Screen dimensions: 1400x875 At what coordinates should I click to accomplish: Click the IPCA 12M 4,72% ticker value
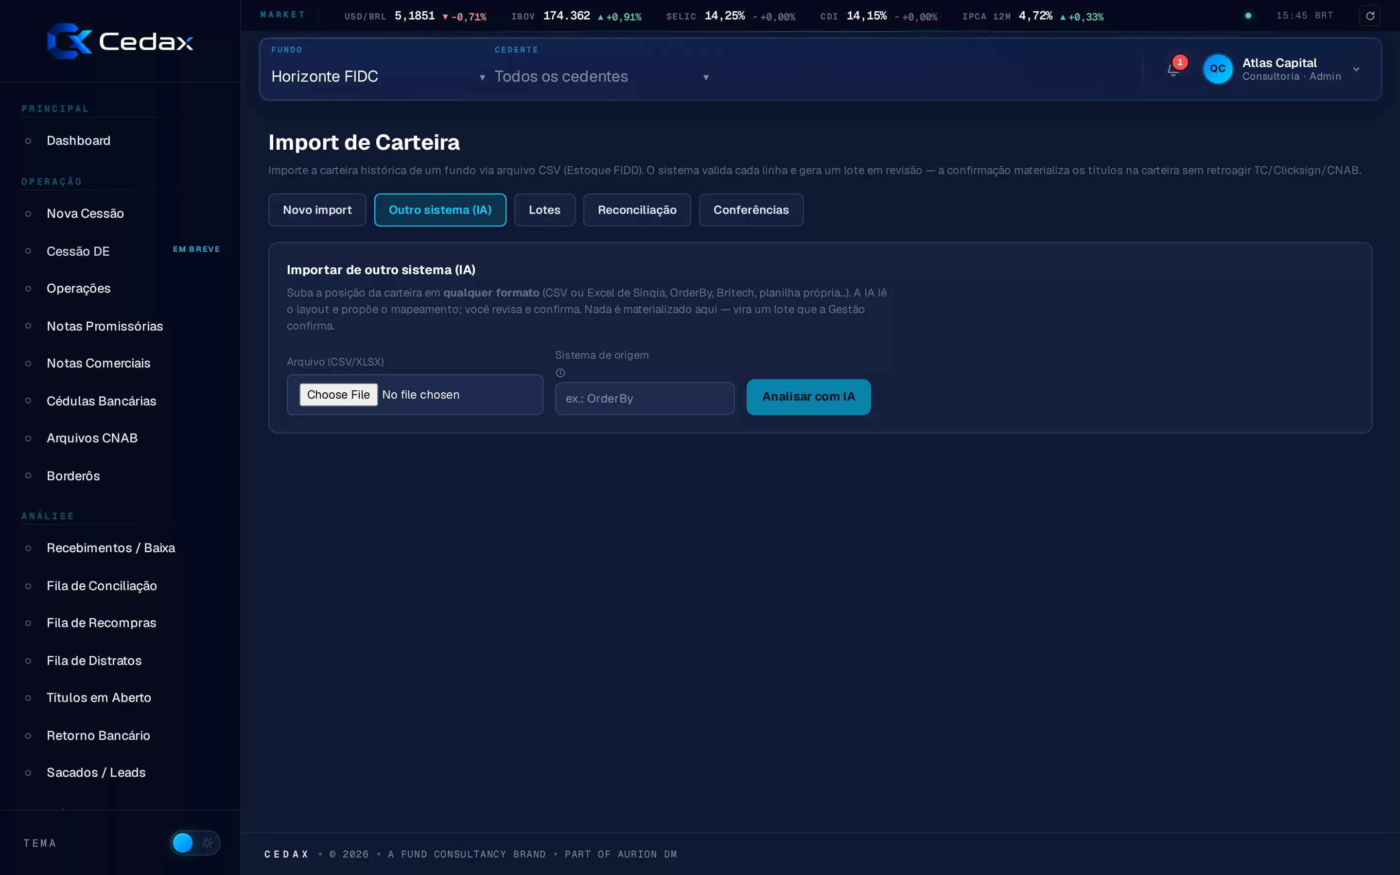pos(1035,16)
